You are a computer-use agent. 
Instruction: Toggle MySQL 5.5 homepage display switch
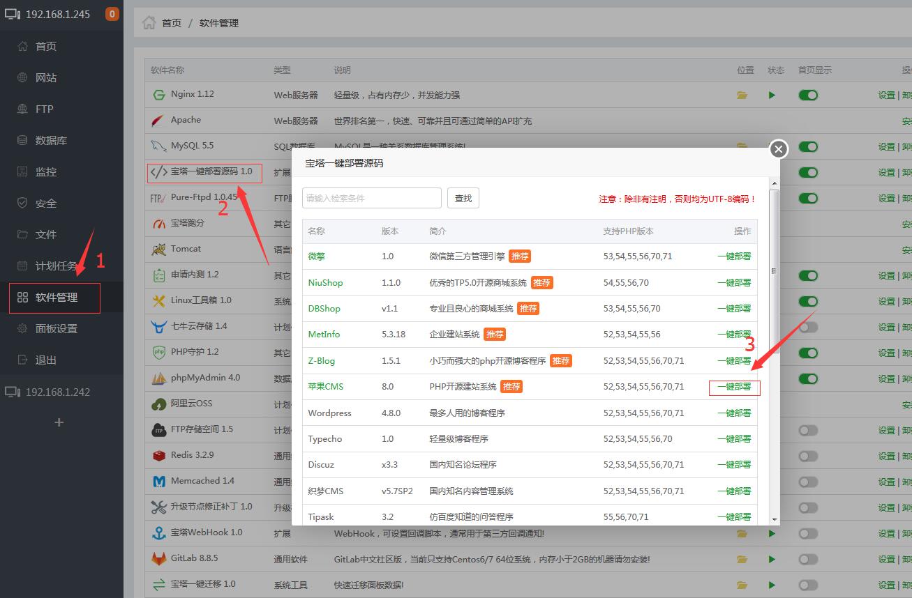tap(808, 147)
